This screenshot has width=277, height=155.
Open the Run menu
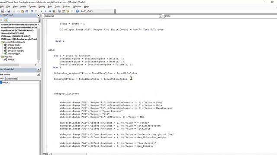(50, 6)
